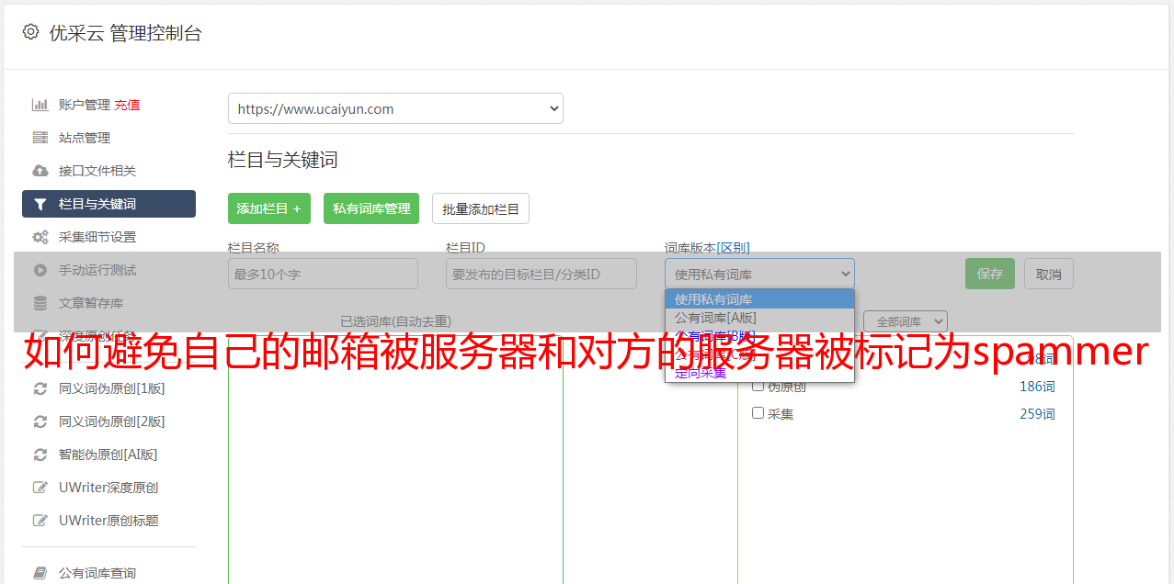The image size is (1174, 584).
Task: Click the 批量添加栏目 button
Action: pyautogui.click(x=481, y=208)
